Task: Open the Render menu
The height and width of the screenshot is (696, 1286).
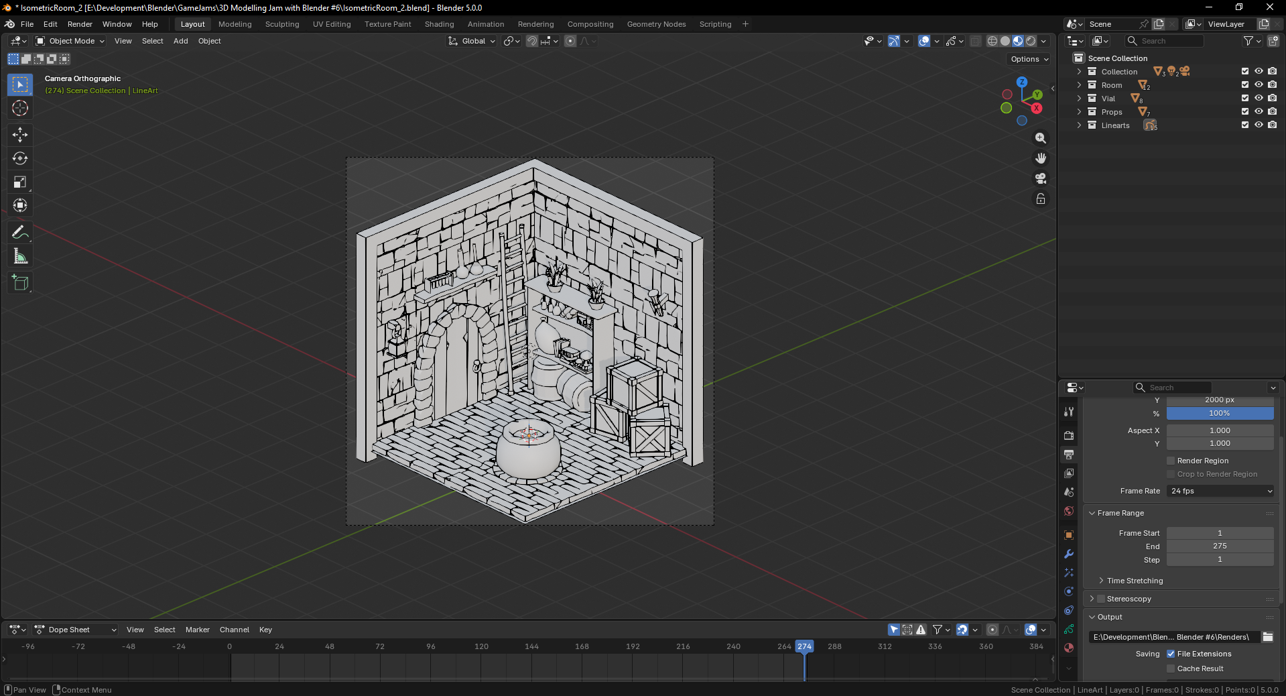Action: click(x=80, y=24)
